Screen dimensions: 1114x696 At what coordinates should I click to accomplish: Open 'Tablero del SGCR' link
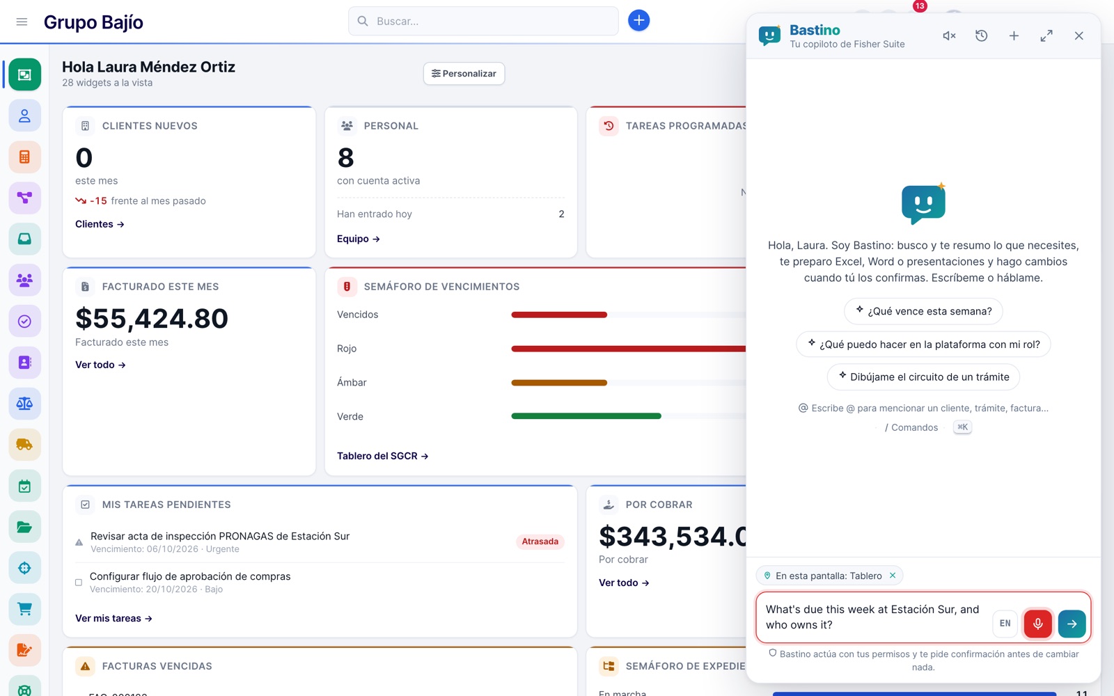click(383, 456)
